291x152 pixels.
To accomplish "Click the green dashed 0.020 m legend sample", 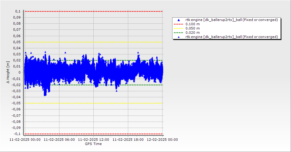I will (179, 33).
